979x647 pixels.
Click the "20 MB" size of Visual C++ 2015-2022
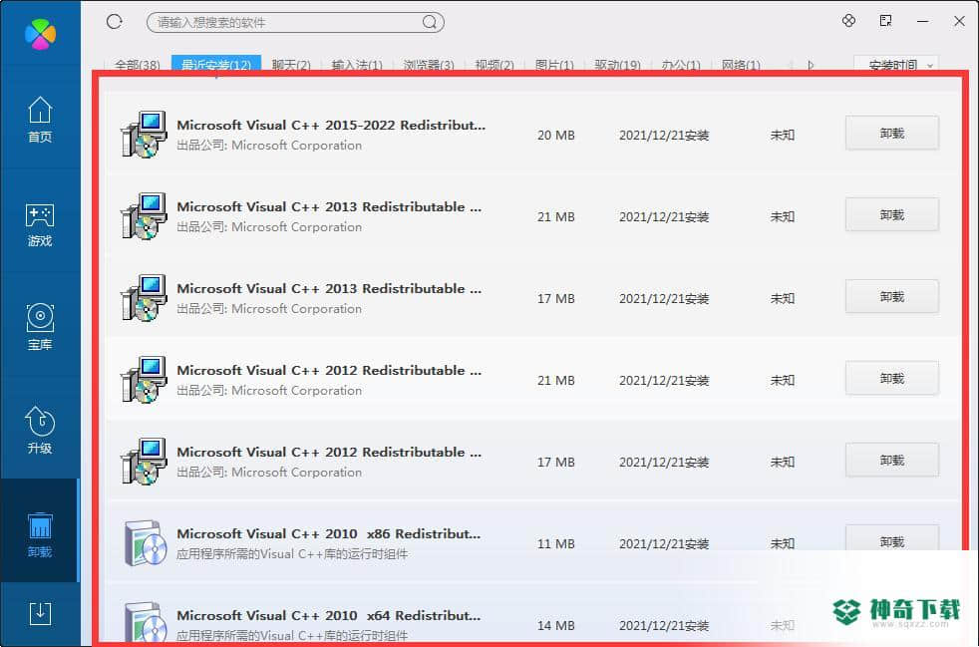point(555,135)
